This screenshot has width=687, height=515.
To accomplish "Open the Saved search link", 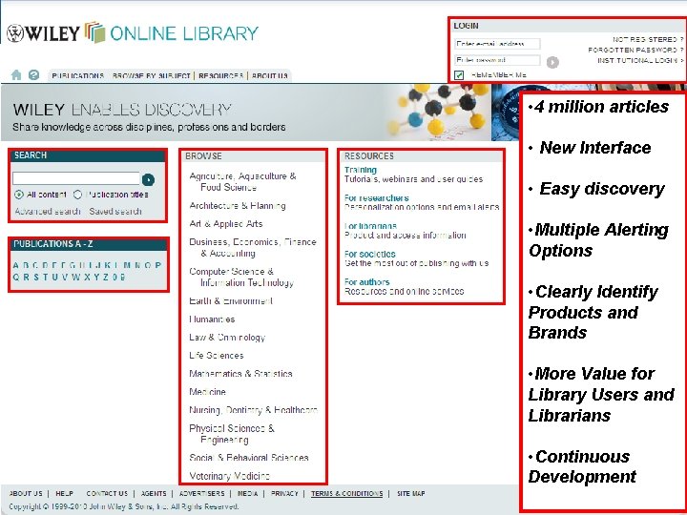I will 115,212.
